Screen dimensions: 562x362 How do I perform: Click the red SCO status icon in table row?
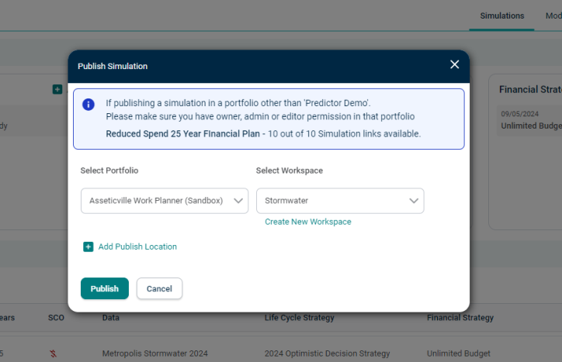[53, 353]
